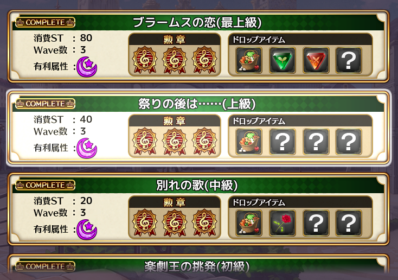The width and height of the screenshot is (398, 280).
Task: Click the third treble clef medal in ブラームスの恋
Action: [x=204, y=60]
